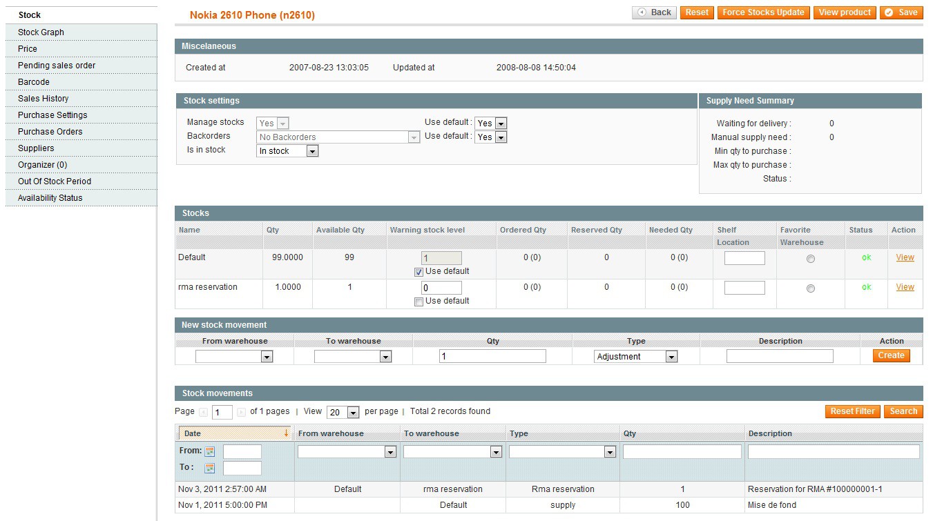Open the Manage stocks dropdown

click(273, 124)
